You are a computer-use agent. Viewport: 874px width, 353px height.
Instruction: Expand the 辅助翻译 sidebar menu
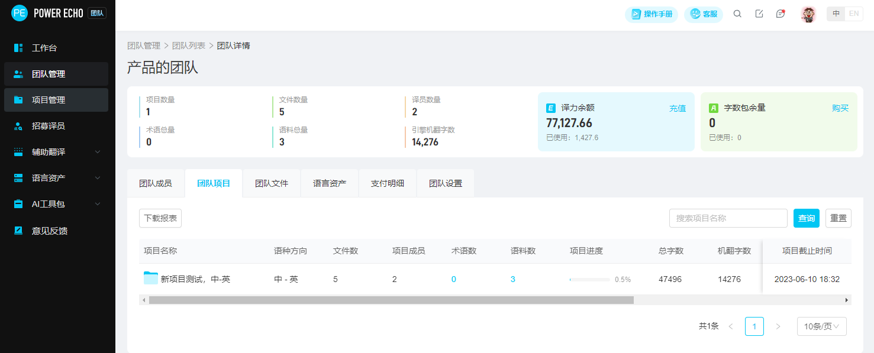(x=57, y=152)
